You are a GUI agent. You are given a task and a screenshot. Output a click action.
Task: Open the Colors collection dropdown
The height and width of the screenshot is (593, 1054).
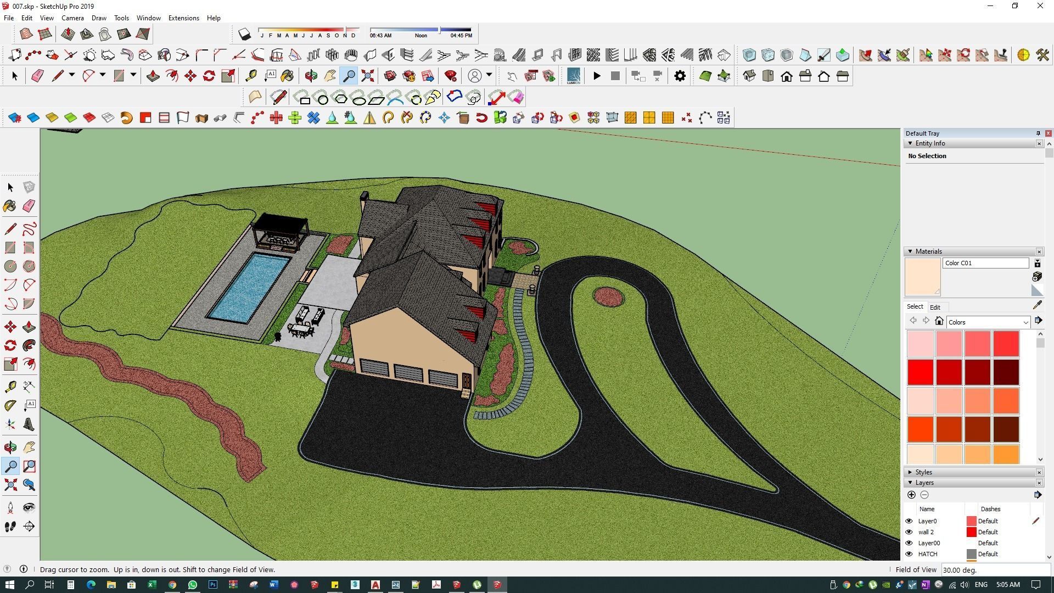[1025, 322]
